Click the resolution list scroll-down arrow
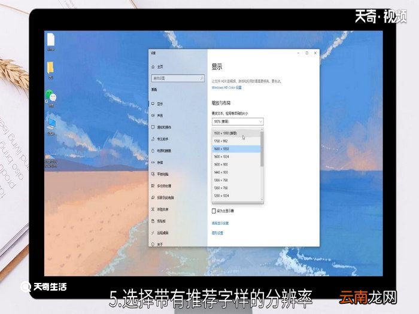 [x=262, y=199]
